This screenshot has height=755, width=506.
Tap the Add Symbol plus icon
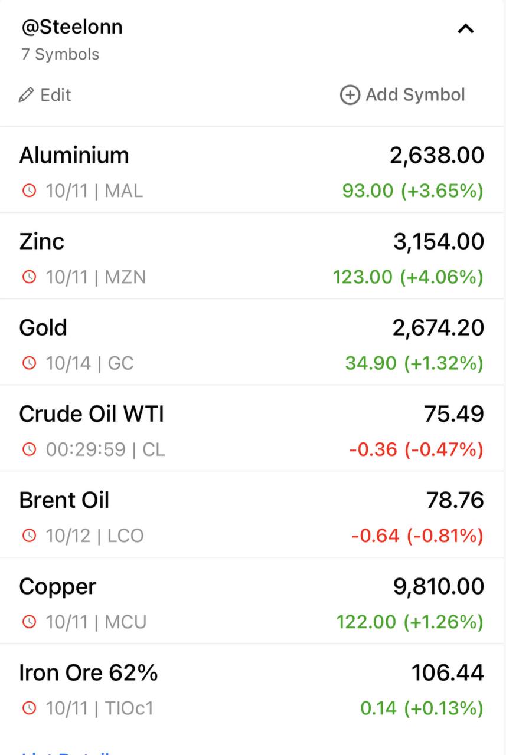(350, 95)
